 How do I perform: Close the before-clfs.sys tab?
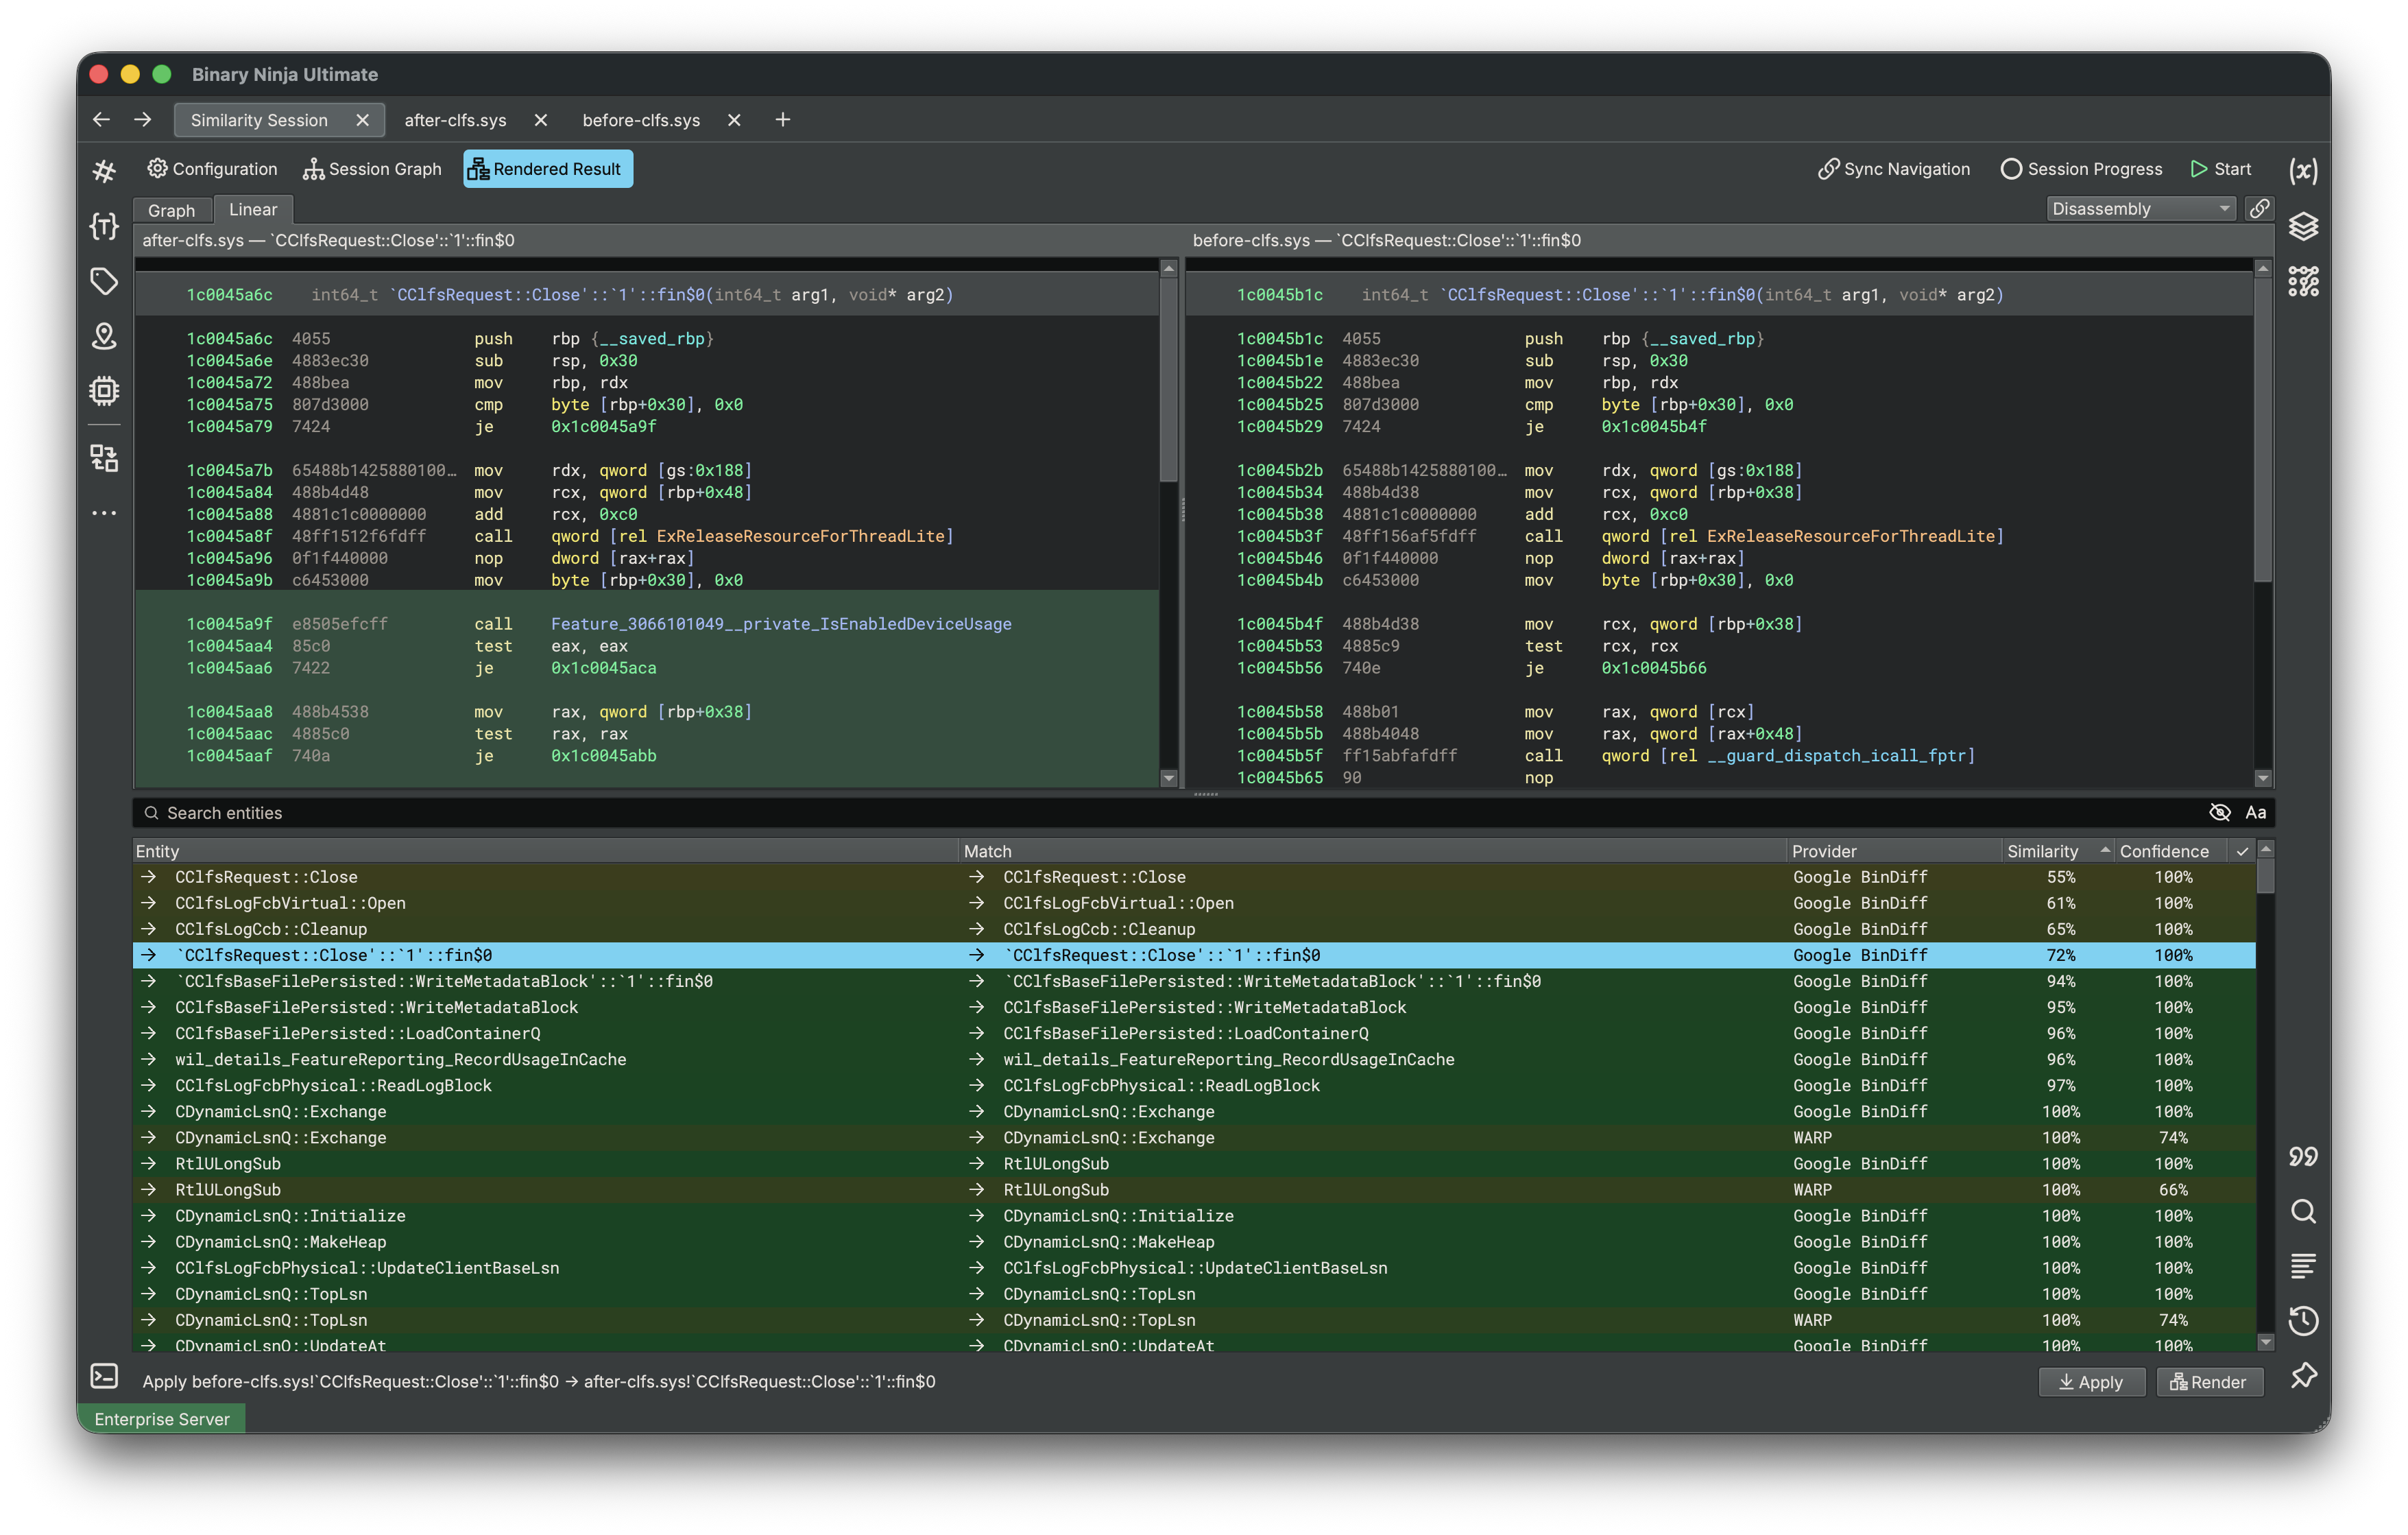point(734,120)
